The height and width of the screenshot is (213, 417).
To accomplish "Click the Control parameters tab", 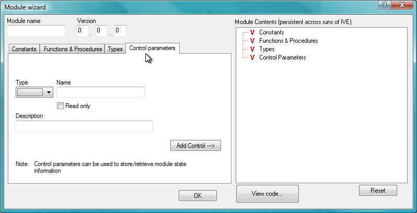I will tap(153, 48).
